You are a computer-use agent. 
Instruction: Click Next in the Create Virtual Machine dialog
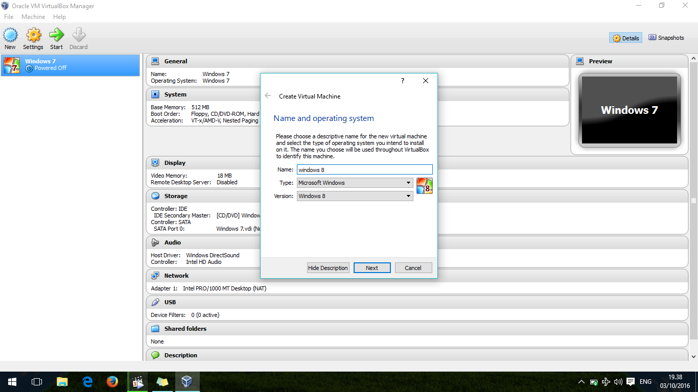click(x=372, y=268)
